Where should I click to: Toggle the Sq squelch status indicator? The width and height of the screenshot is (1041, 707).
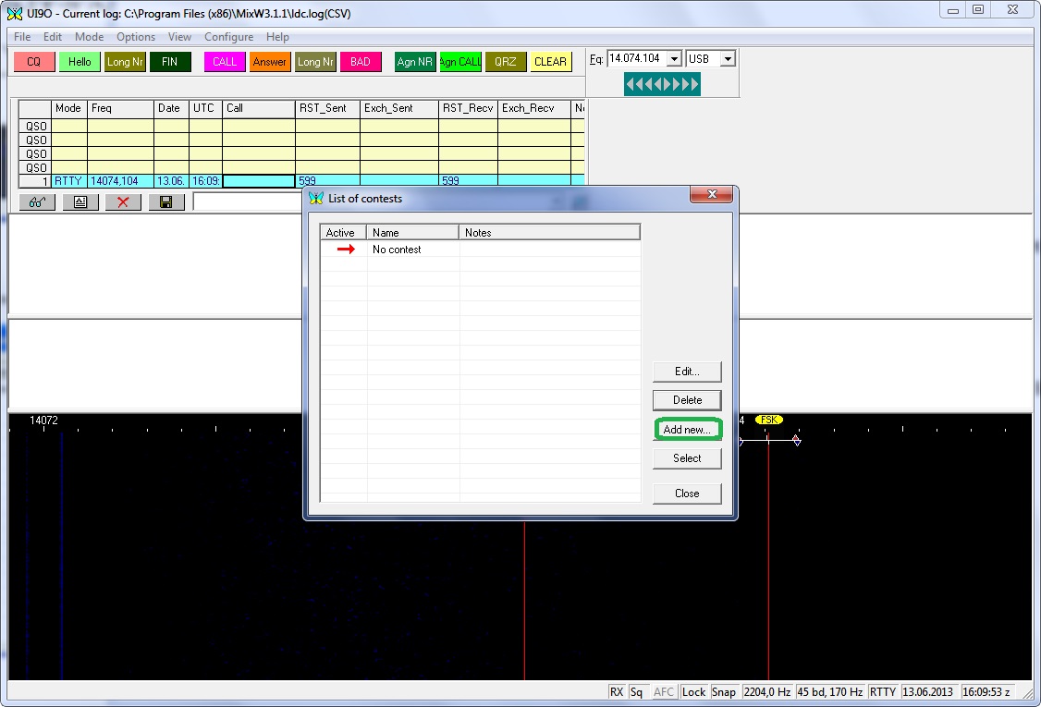coord(637,692)
